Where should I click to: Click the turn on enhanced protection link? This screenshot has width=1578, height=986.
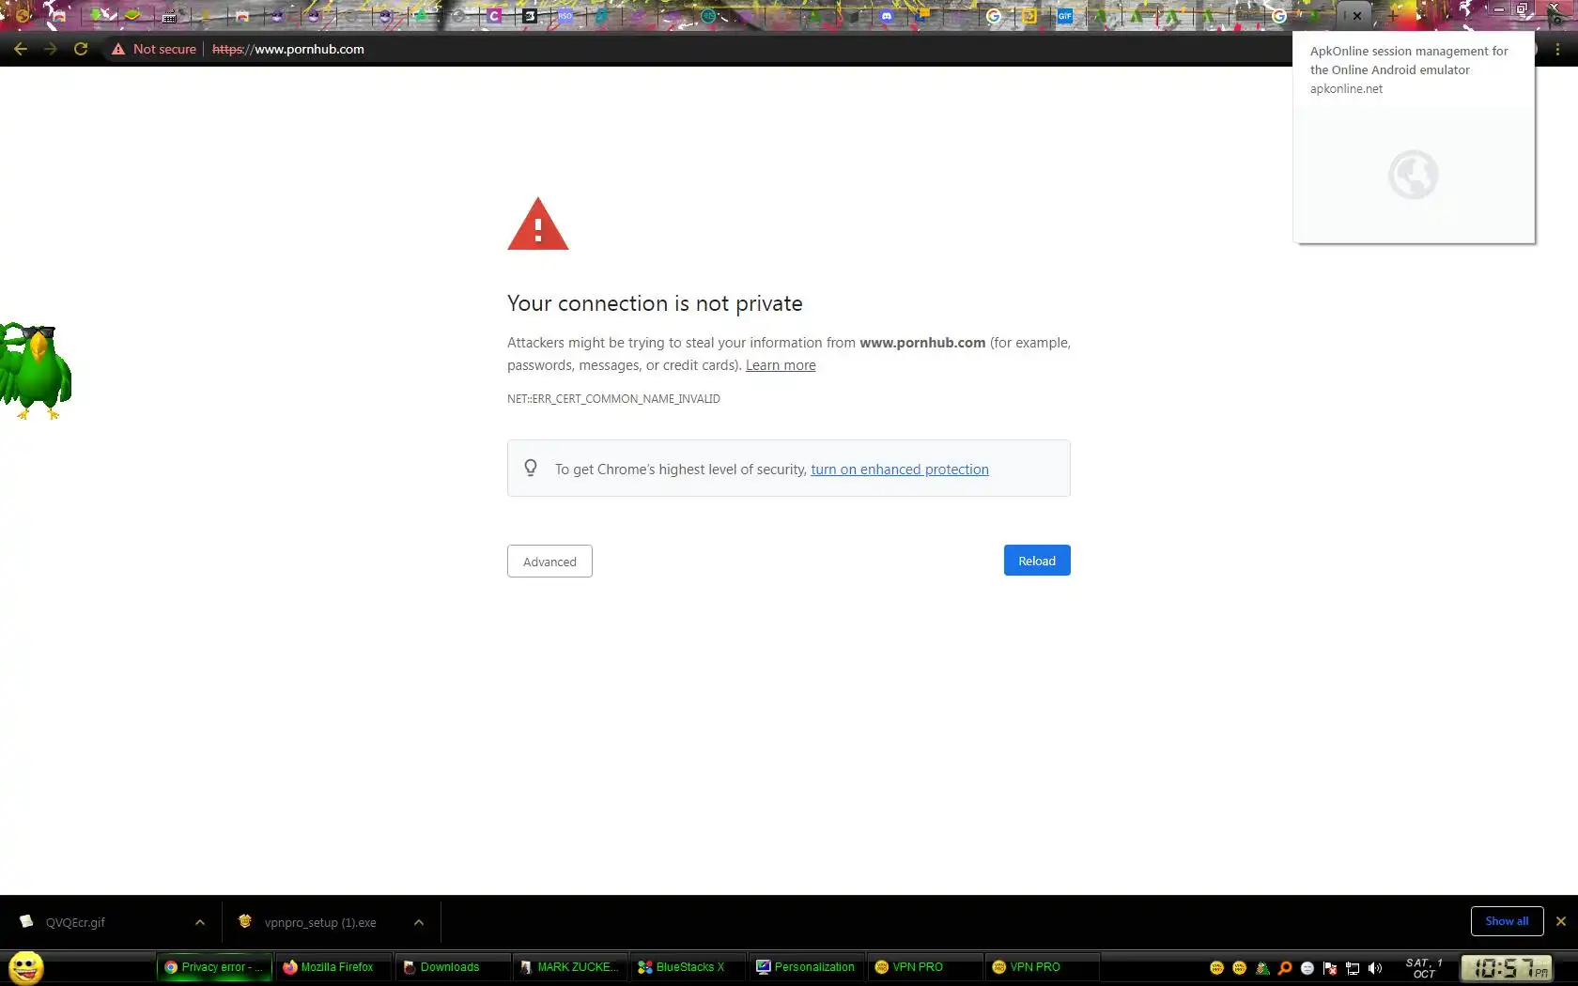pyautogui.click(x=900, y=470)
